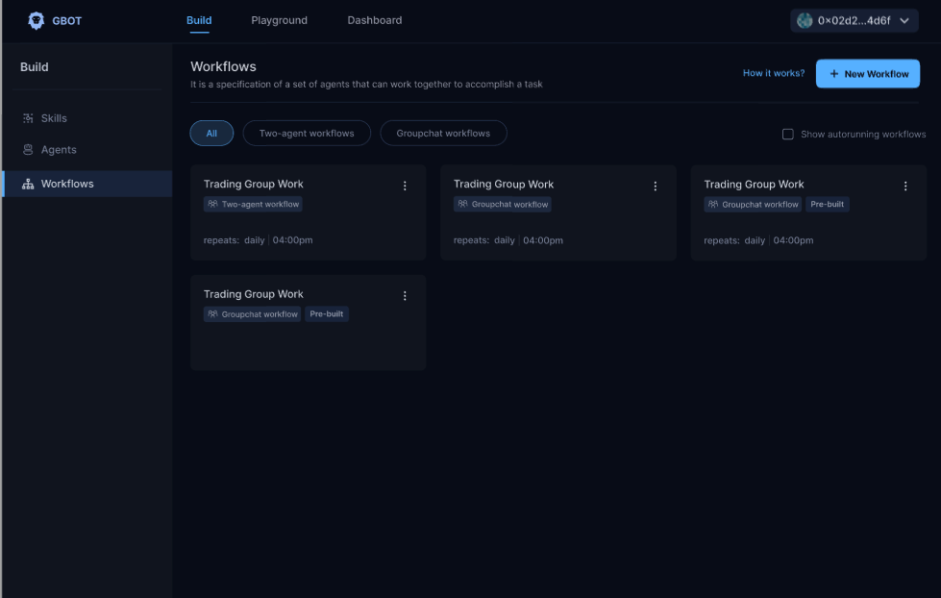This screenshot has height=598, width=941.
Task: Open the first Trading Group Work card
Action: 309,212
